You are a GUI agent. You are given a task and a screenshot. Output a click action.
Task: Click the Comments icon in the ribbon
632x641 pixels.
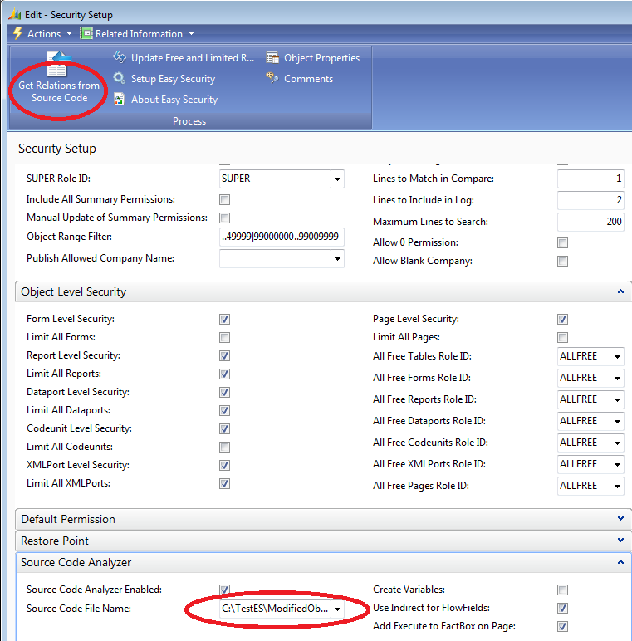(272, 79)
